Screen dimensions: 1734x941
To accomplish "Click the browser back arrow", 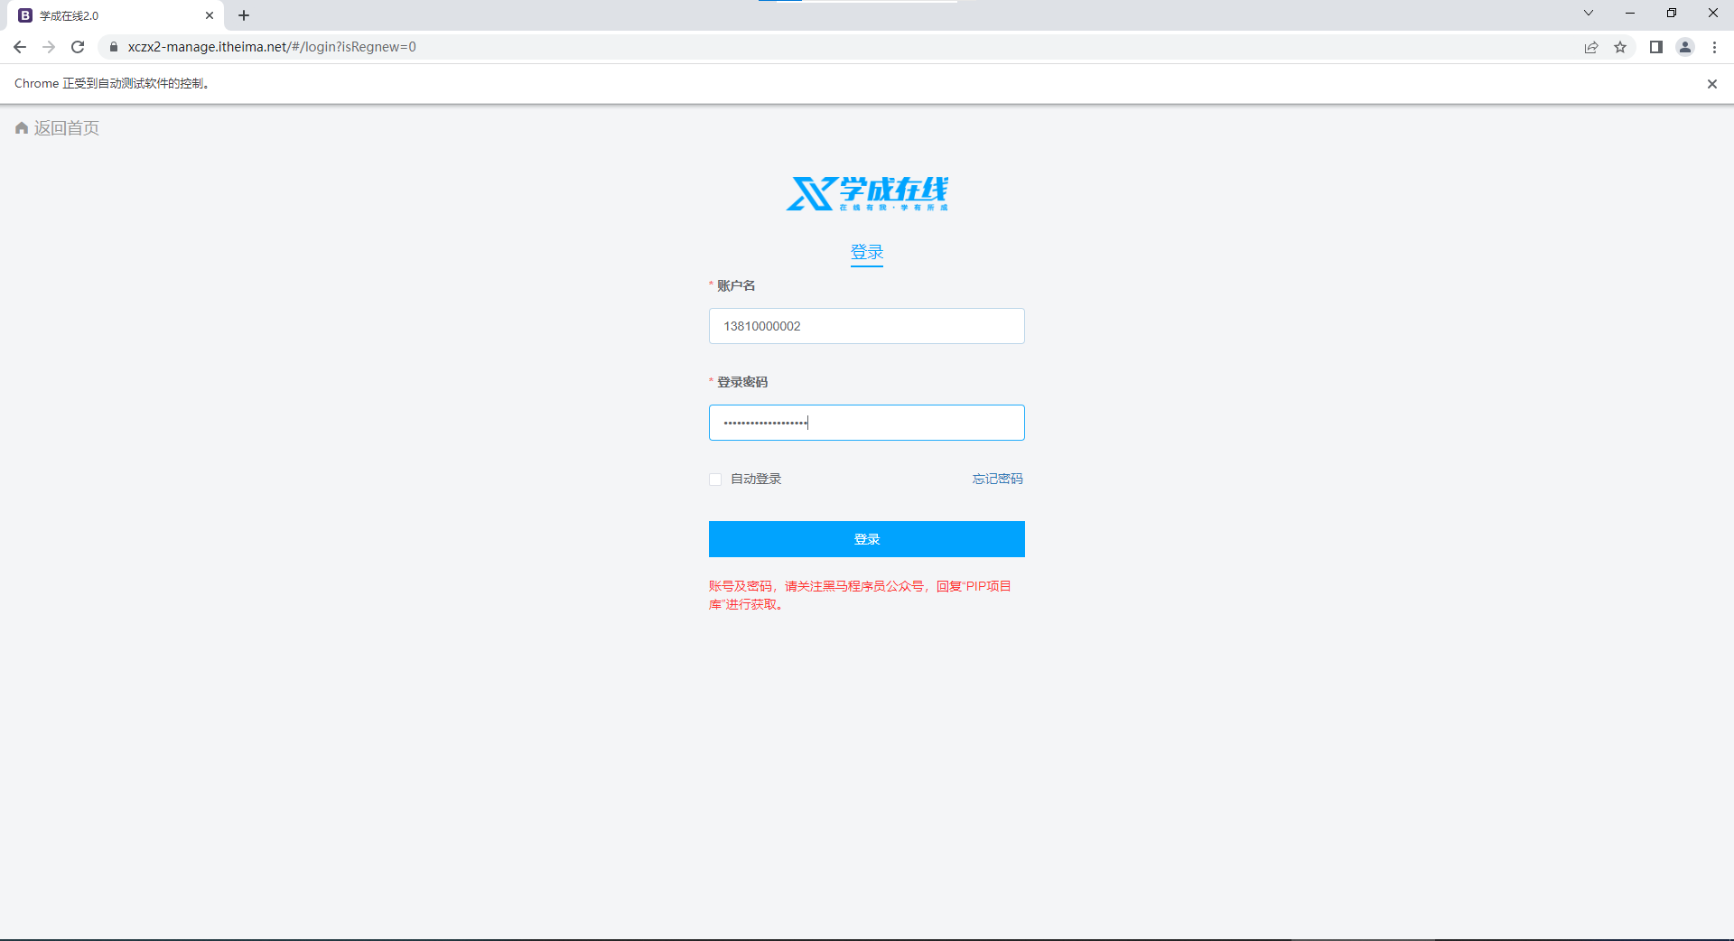I will click(20, 47).
